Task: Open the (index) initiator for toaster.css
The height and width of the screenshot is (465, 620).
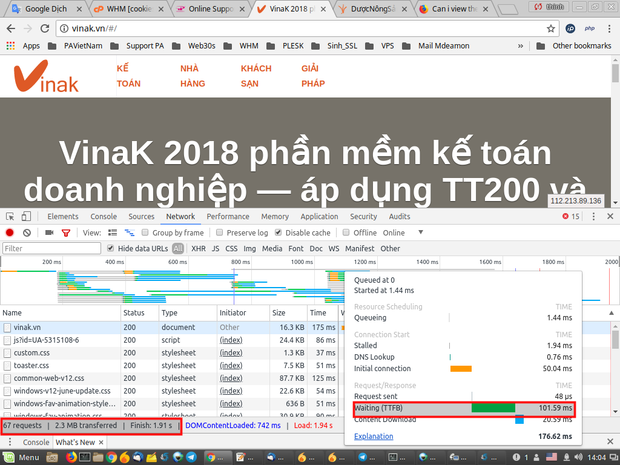Action: [x=231, y=365]
